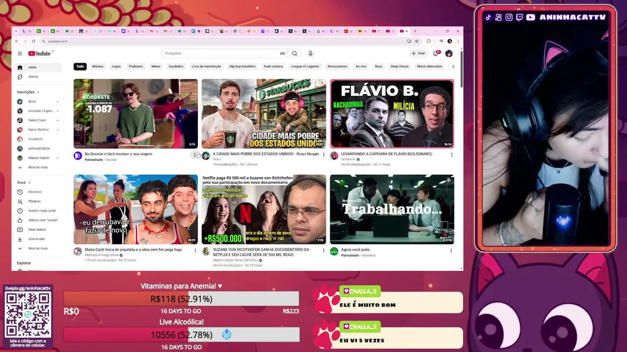This screenshot has width=627, height=352.
Task: Open Playlists in the sidebar
Action: click(39, 201)
